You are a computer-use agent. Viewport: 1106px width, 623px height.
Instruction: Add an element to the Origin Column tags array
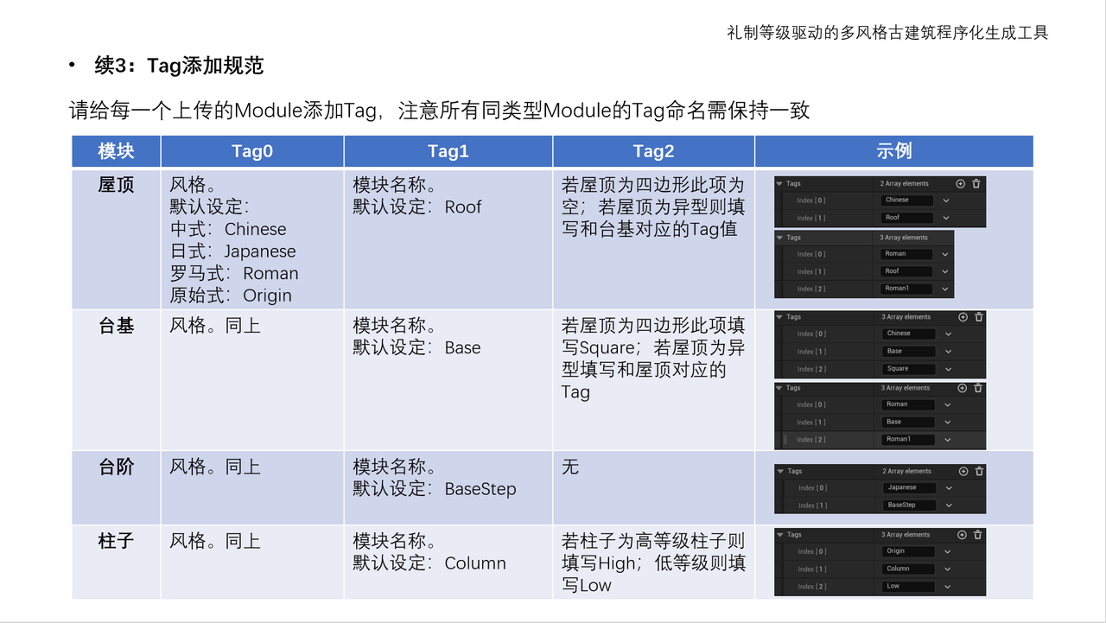click(x=962, y=535)
